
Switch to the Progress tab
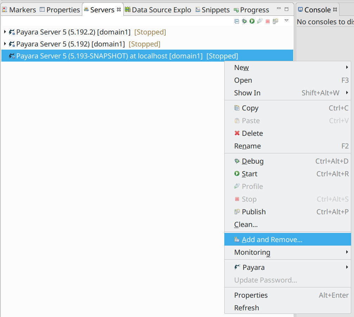251,10
